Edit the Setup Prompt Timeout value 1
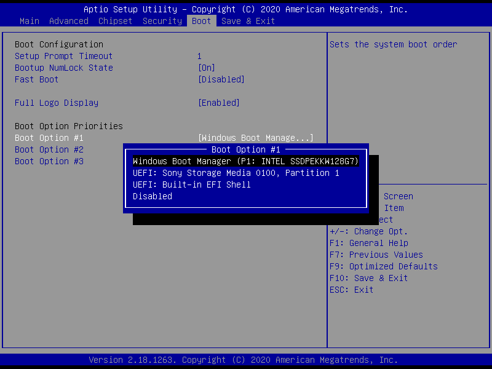 [x=199, y=56]
